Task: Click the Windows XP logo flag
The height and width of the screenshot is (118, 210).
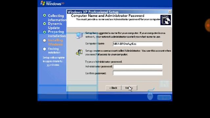Action: click(43, 3)
